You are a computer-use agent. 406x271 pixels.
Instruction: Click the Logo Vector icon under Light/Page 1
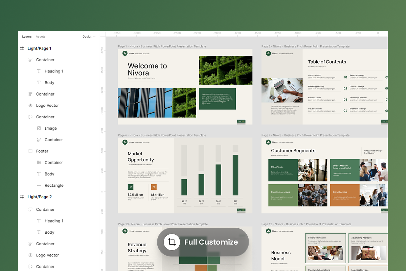(x=30, y=105)
